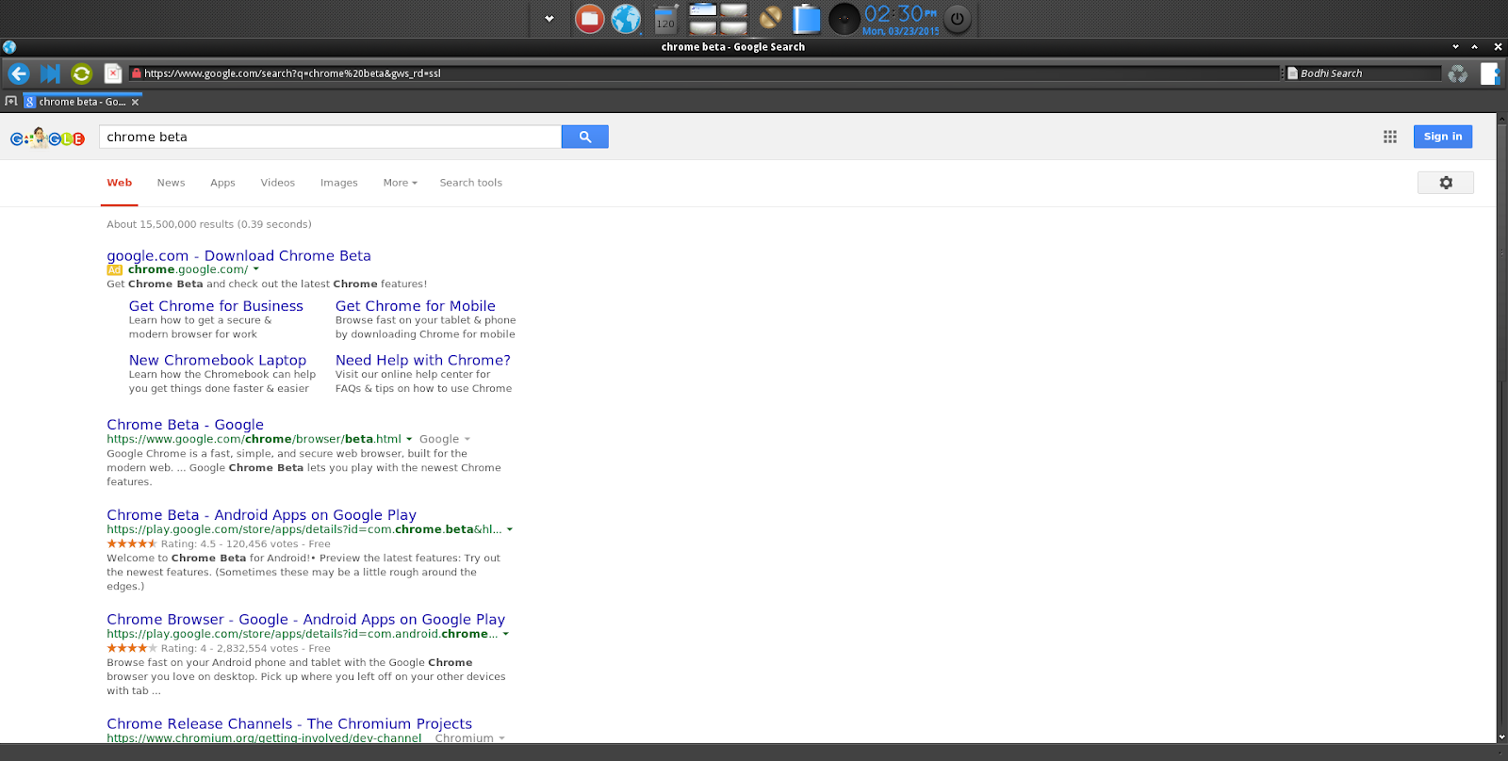Expand arrow after com.chrome.beta&hl... URL
This screenshot has width=1508, height=761.
(x=510, y=529)
